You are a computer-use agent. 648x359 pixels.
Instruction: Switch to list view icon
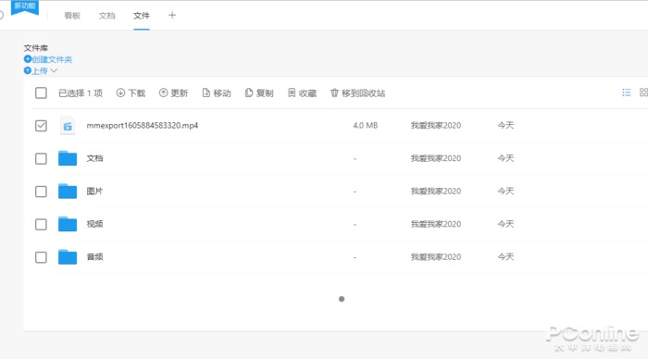coord(627,93)
